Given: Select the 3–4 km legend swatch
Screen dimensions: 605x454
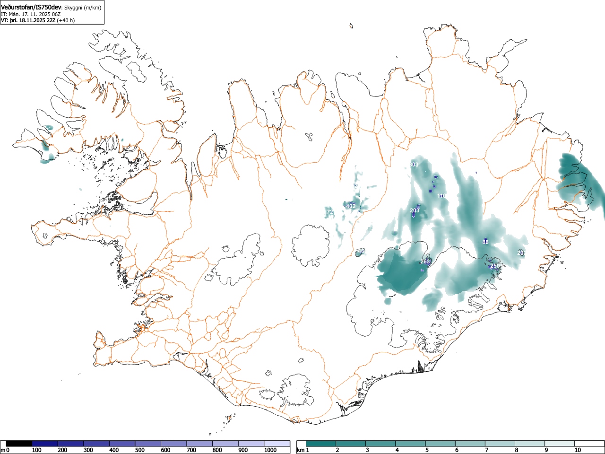Looking at the screenshot, I should tap(380, 444).
